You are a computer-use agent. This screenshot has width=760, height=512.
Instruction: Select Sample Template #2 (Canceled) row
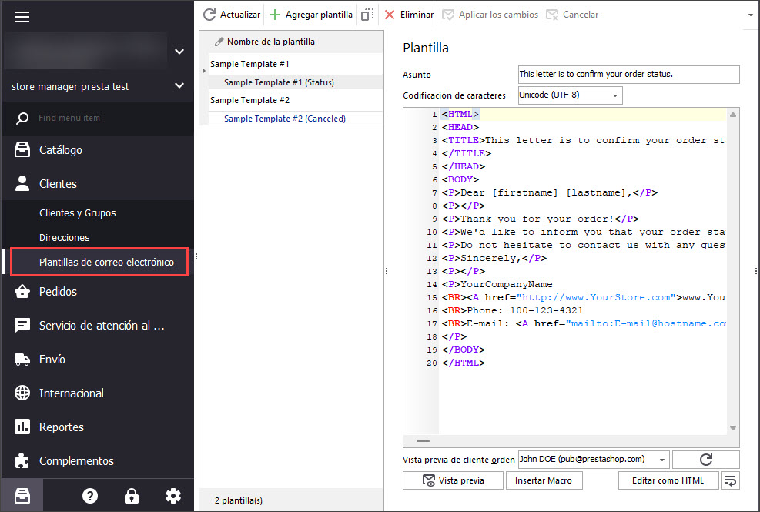pyautogui.click(x=296, y=119)
